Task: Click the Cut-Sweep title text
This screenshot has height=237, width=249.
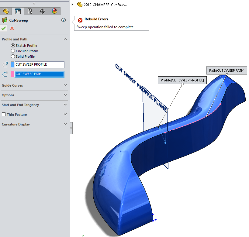Action: (19, 20)
